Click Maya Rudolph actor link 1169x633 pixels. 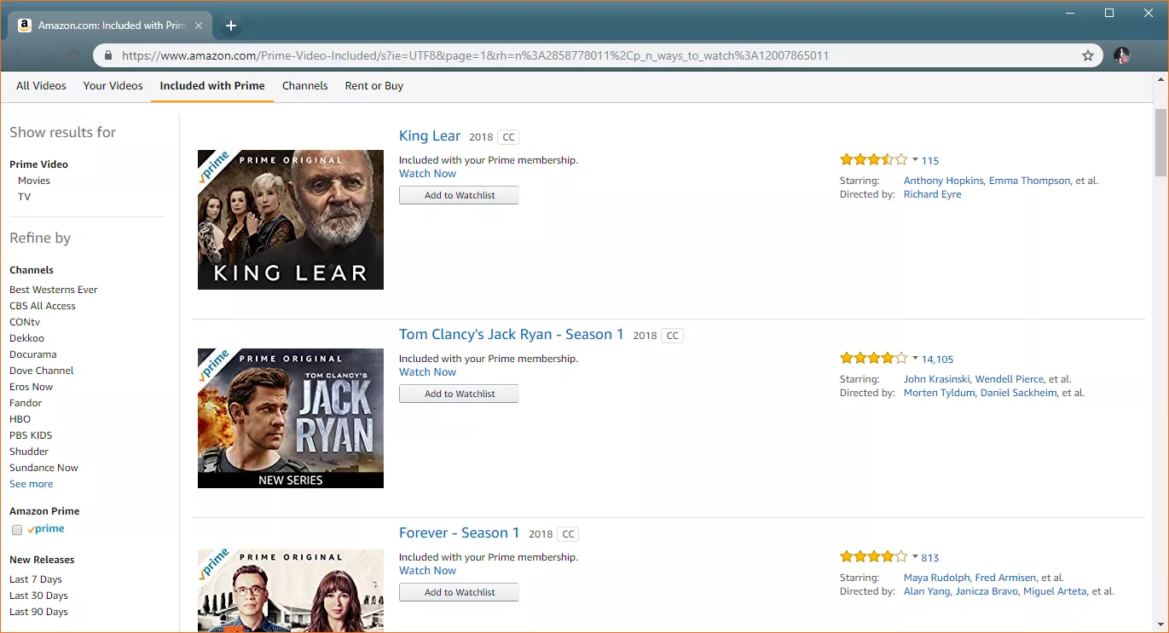click(x=937, y=578)
